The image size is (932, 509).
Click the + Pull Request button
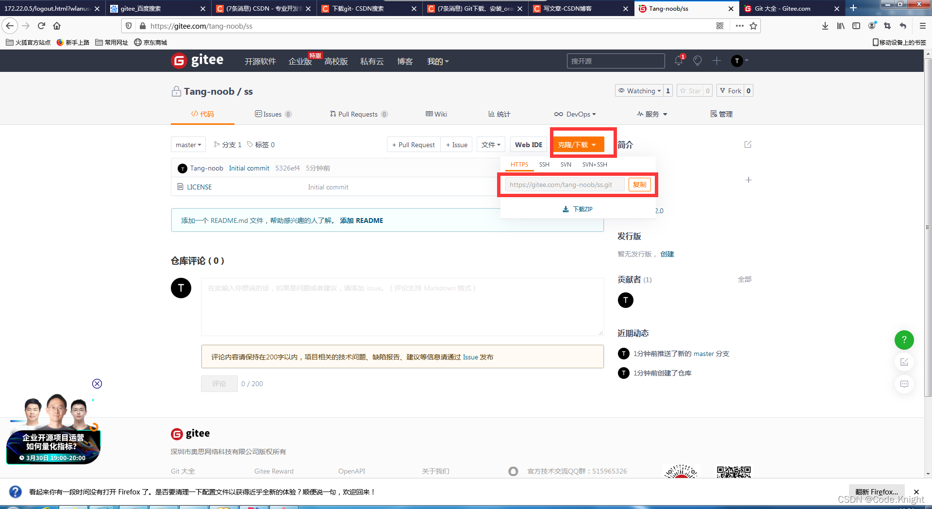[414, 145]
